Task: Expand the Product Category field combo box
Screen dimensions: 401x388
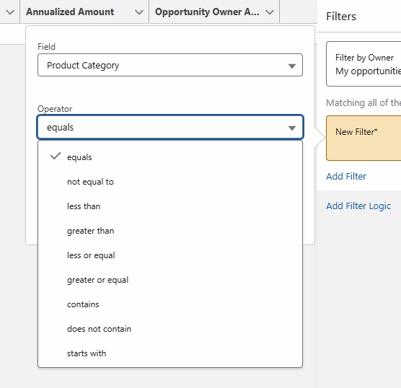Action: (x=170, y=65)
